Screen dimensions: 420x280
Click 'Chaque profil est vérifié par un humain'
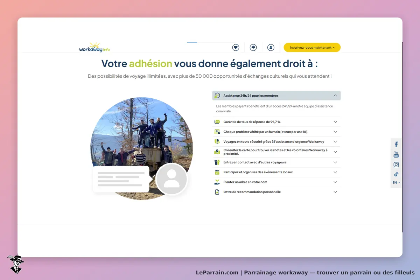click(266, 132)
